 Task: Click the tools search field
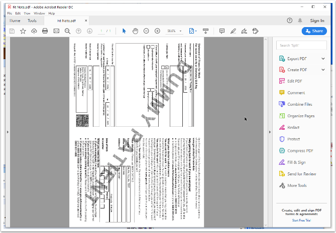[301, 45]
